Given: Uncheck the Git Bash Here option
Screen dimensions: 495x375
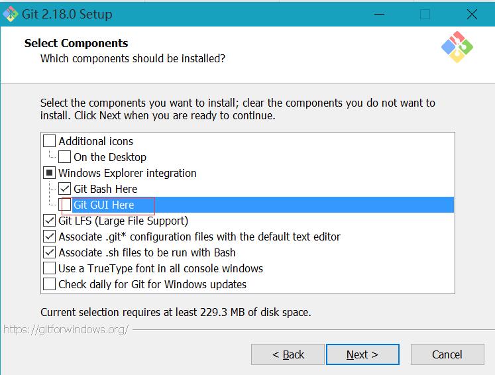Looking at the screenshot, I should coord(65,189).
